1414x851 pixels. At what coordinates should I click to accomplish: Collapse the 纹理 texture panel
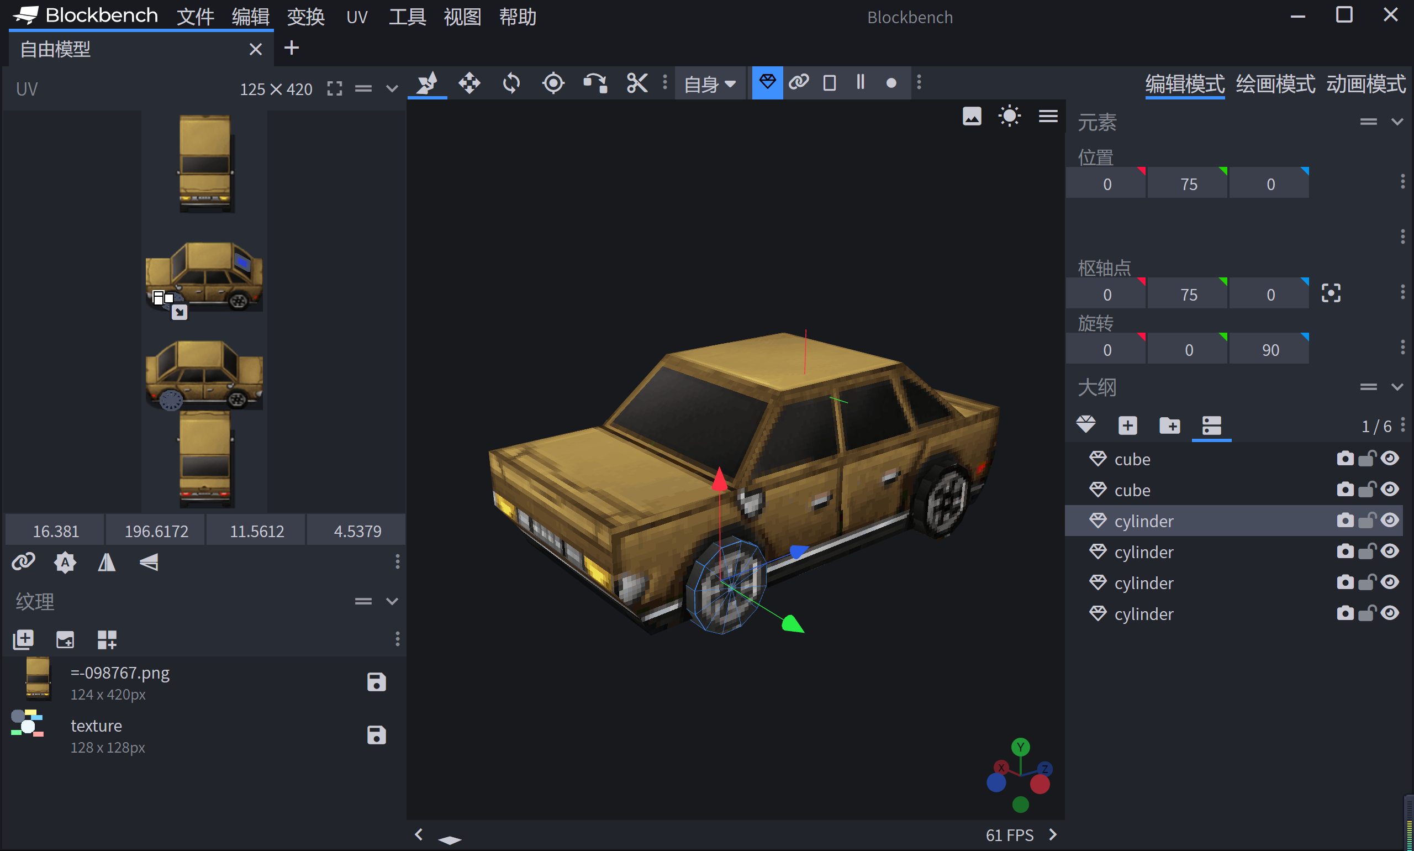point(392,602)
